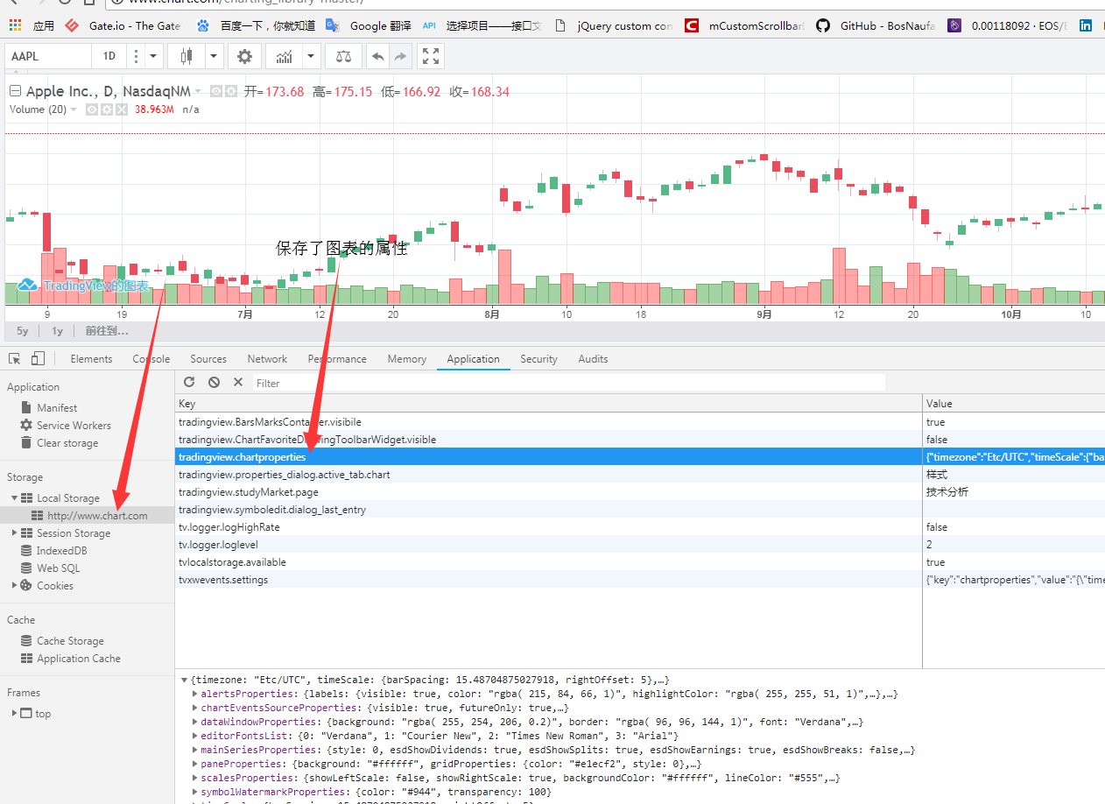
Task: Expand mainSeriesProperties in the object preview
Action: click(194, 750)
